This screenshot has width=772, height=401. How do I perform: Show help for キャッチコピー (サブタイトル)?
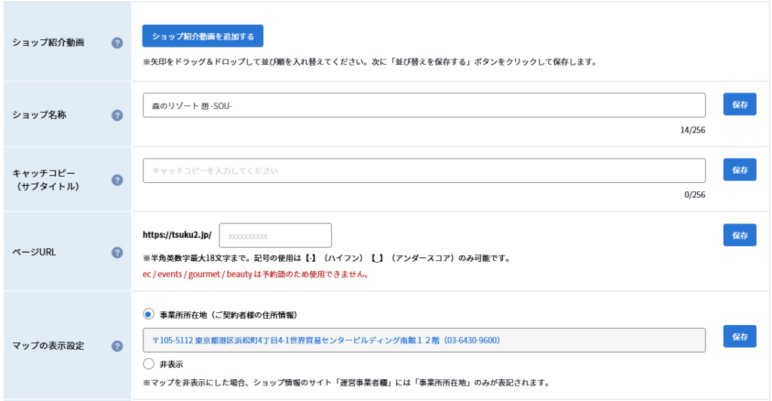[x=117, y=180]
